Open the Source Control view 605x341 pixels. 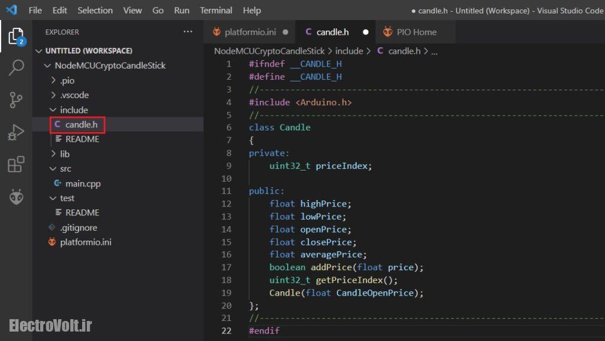pos(16,100)
